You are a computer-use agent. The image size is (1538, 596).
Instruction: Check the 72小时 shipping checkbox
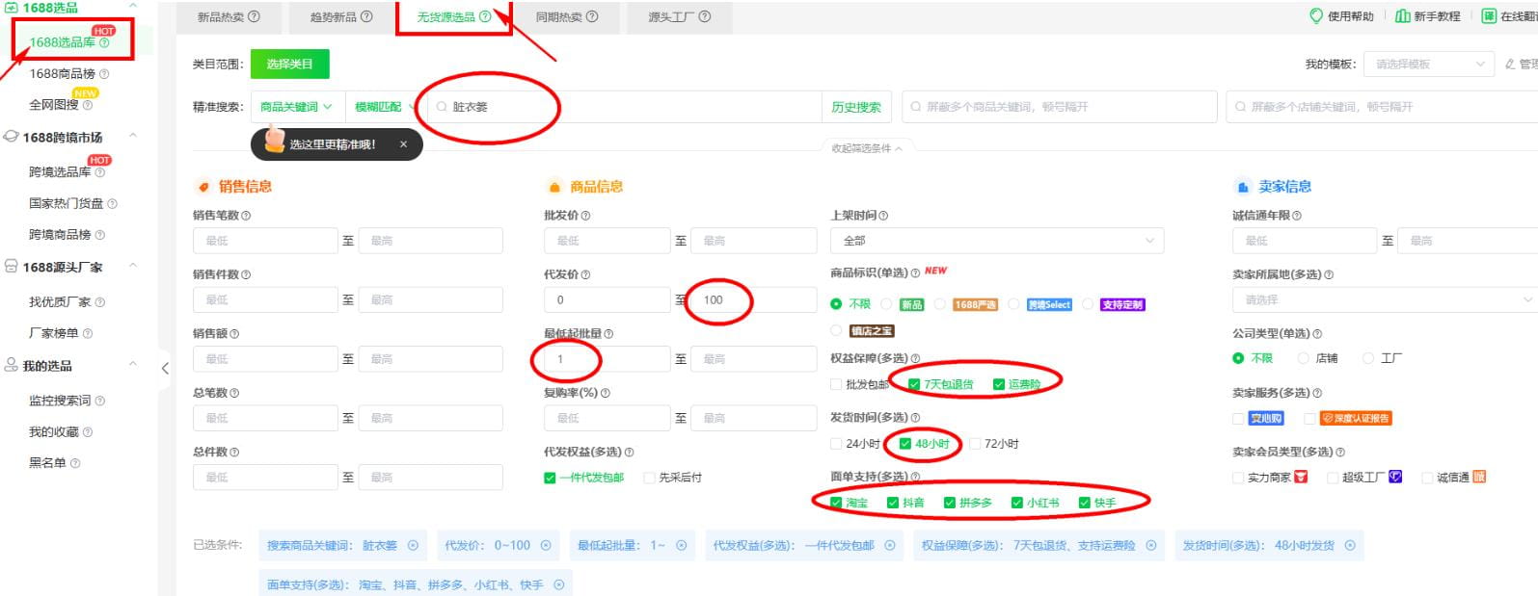coord(975,444)
